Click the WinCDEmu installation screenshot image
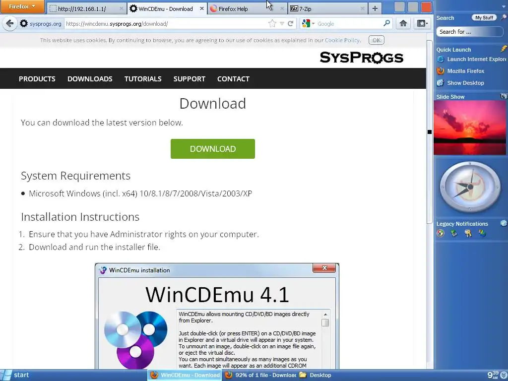508x381 pixels. 217,316
